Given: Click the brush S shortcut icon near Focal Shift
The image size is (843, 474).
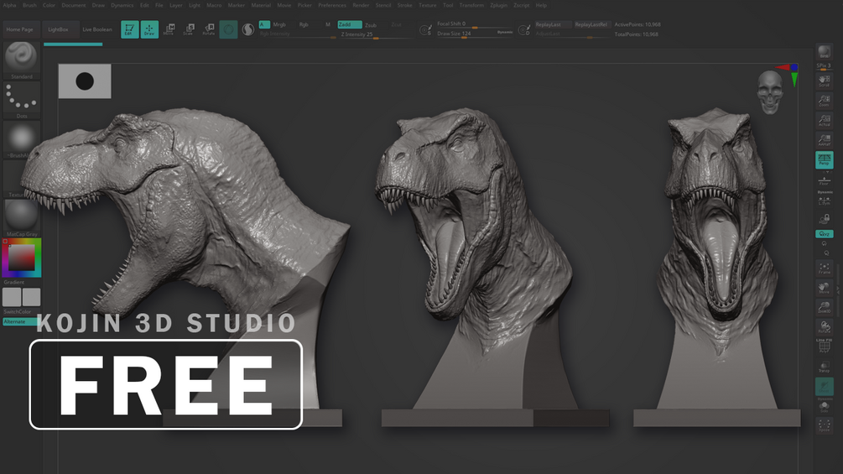Looking at the screenshot, I should (x=425, y=29).
